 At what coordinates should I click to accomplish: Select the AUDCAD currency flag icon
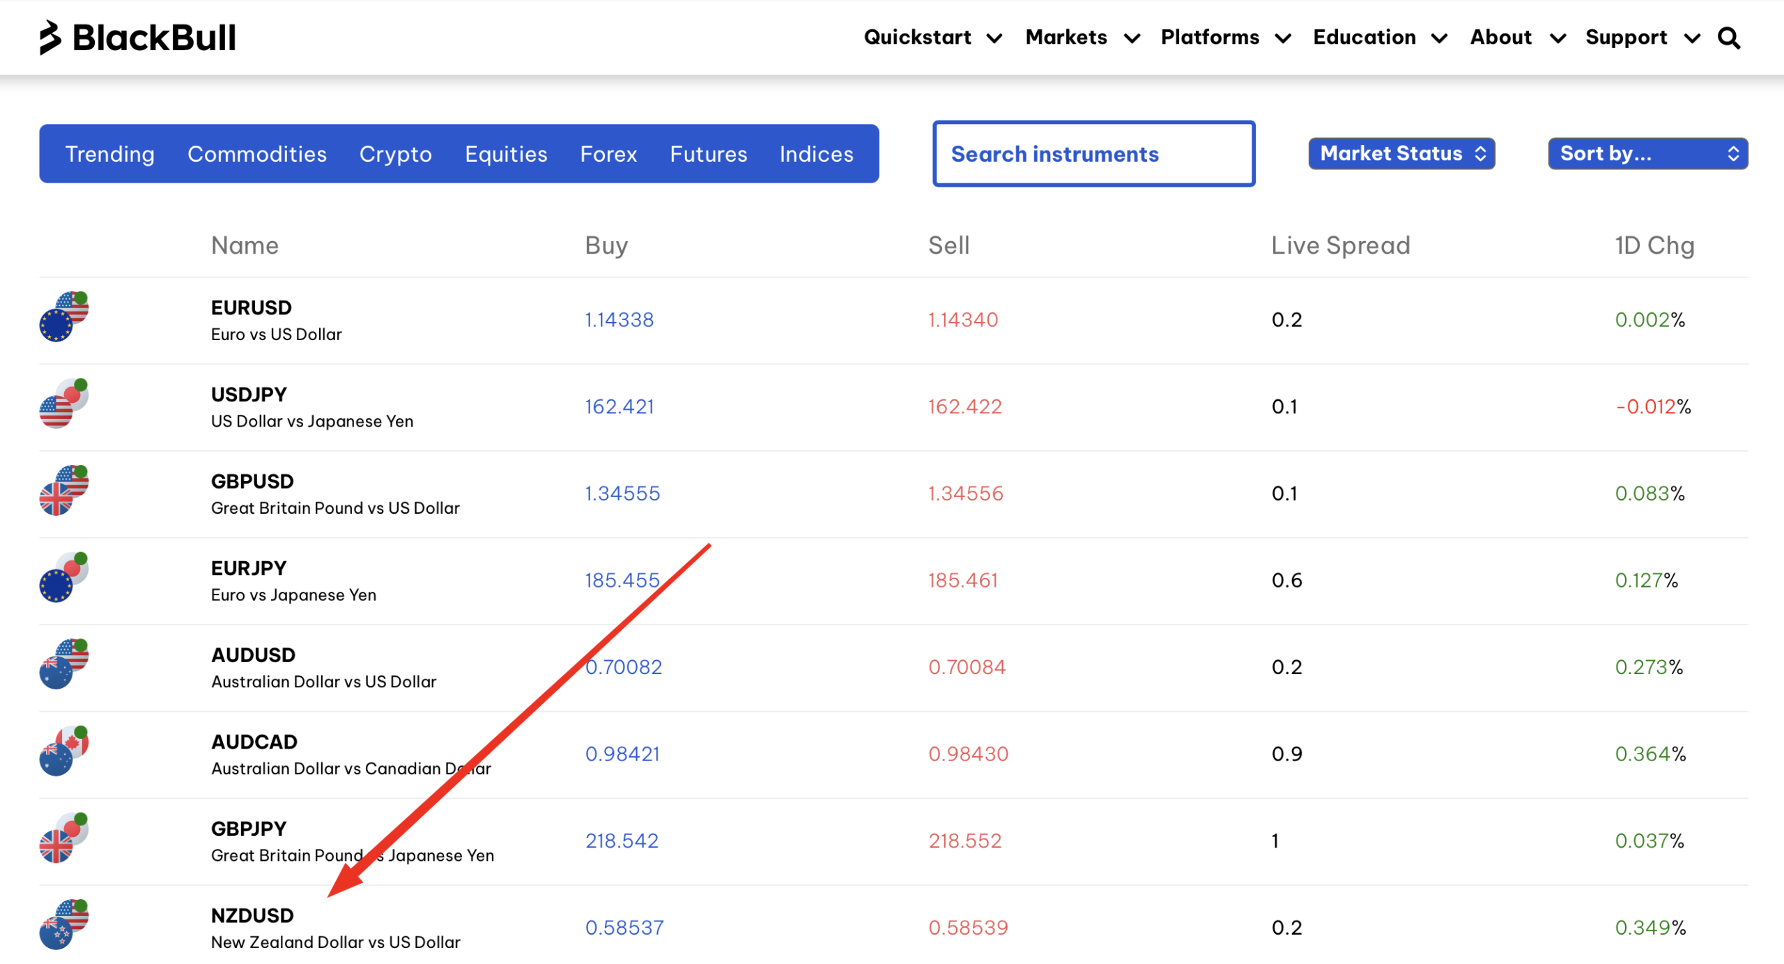click(64, 751)
